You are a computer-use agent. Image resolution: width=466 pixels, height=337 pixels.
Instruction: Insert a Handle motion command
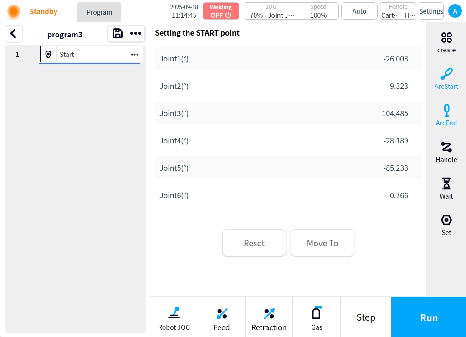446,152
